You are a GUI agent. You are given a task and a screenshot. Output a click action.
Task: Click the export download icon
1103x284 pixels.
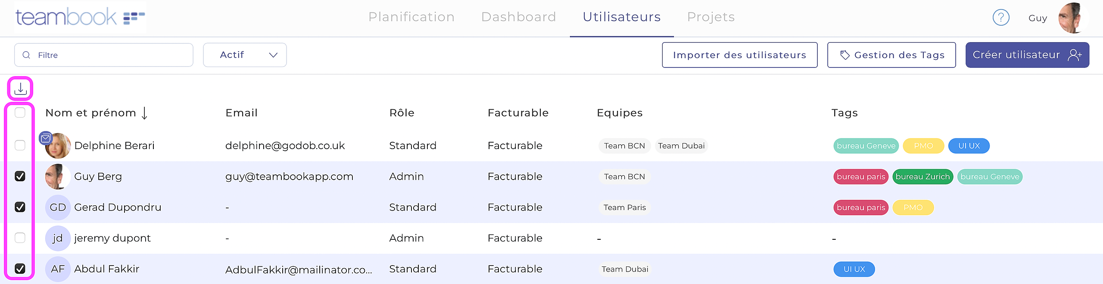20,89
